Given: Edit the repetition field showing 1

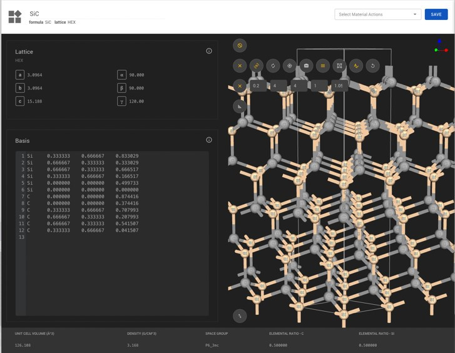Looking at the screenshot, I should coord(319,86).
